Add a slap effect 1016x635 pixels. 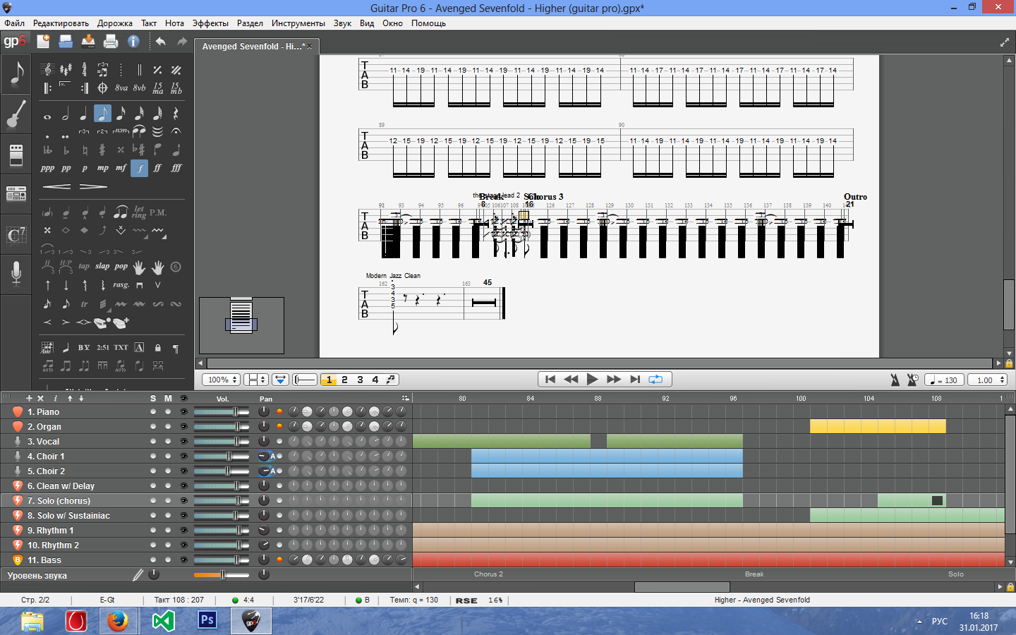[x=102, y=267]
